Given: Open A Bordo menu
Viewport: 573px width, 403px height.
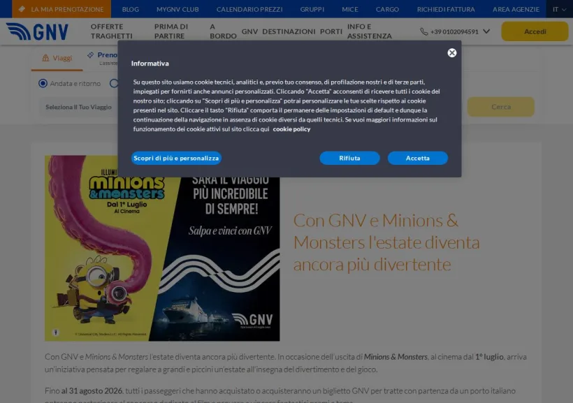Looking at the screenshot, I should click(x=223, y=31).
